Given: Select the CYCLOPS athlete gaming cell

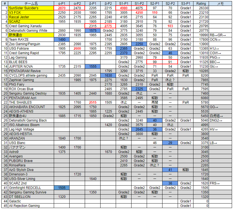Looking at the screenshot, I should click(x=31, y=76).
